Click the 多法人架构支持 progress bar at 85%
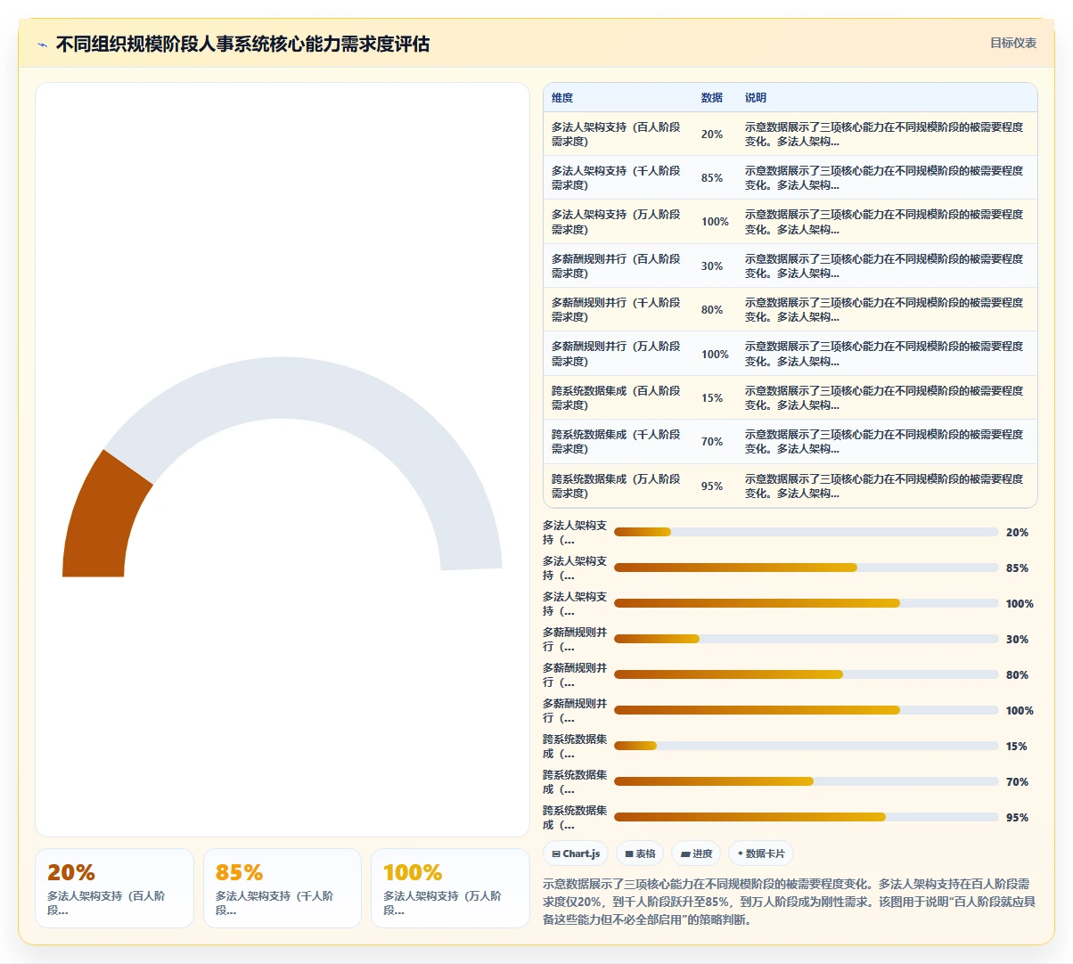The image size is (1073, 964). (806, 568)
